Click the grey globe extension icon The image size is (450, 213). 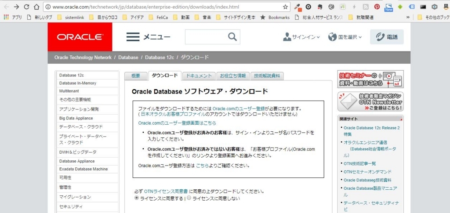[331, 7]
